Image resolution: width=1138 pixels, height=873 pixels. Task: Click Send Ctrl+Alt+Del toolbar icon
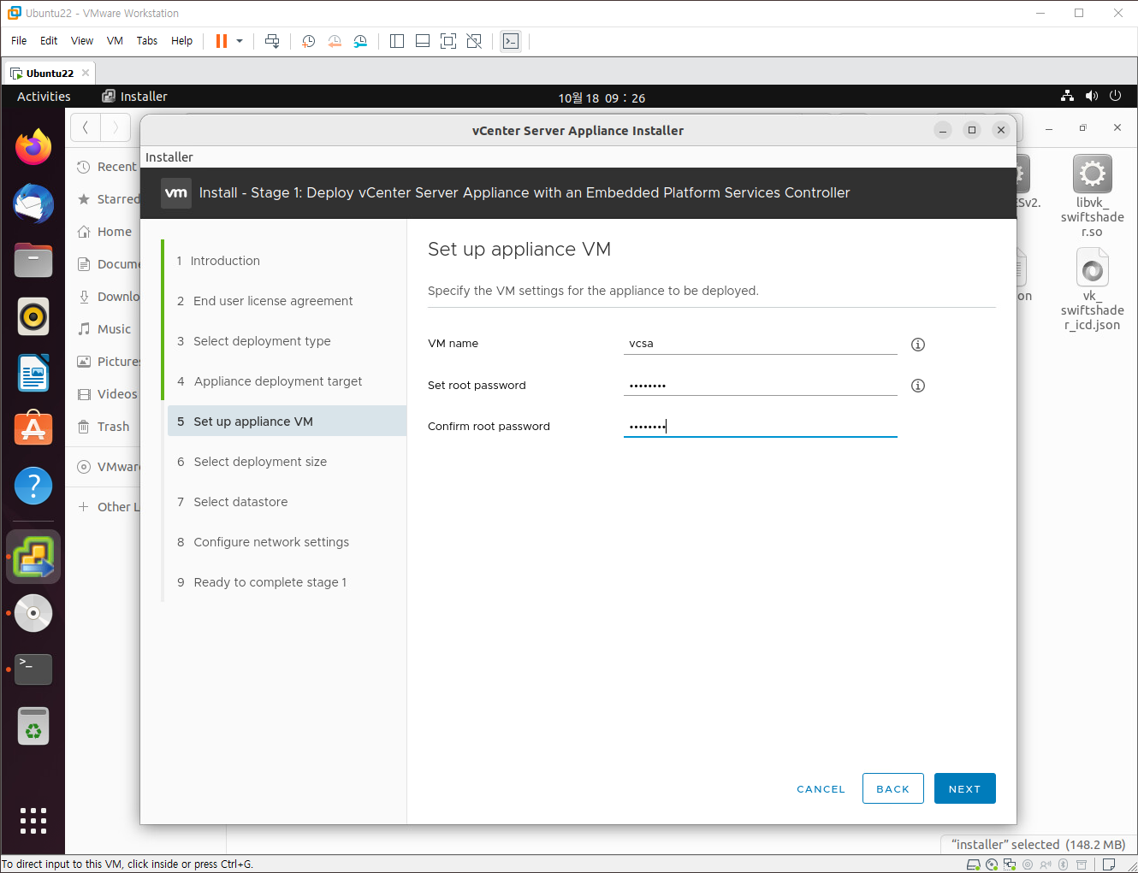tap(272, 41)
